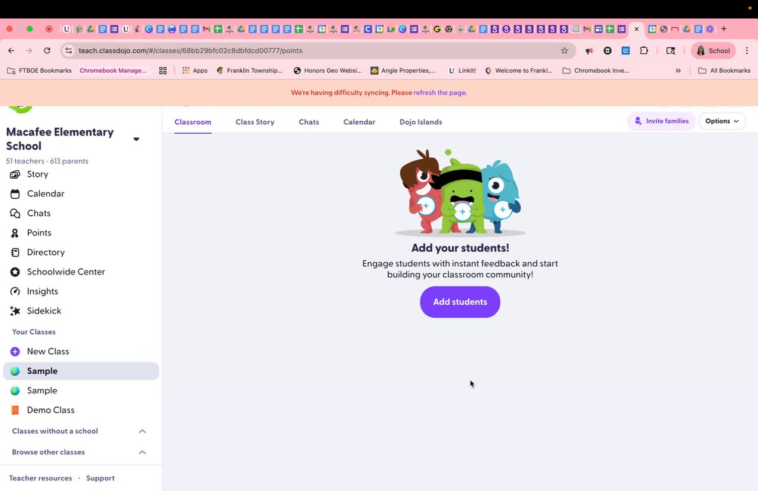Viewport: 758px width, 491px height.
Task: Switch to the Dojo Islands tab
Action: tap(420, 122)
